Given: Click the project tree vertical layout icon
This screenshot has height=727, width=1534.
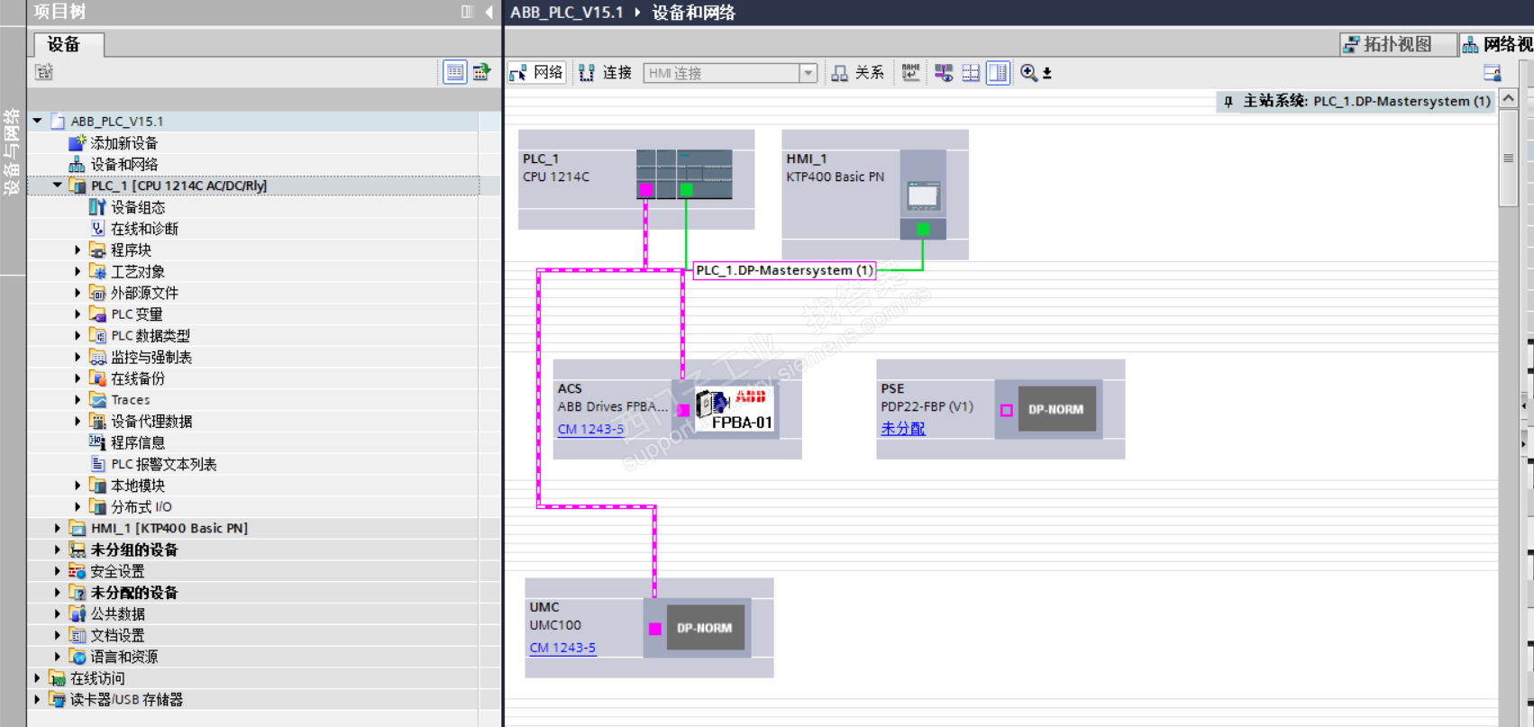Looking at the screenshot, I should click(467, 12).
